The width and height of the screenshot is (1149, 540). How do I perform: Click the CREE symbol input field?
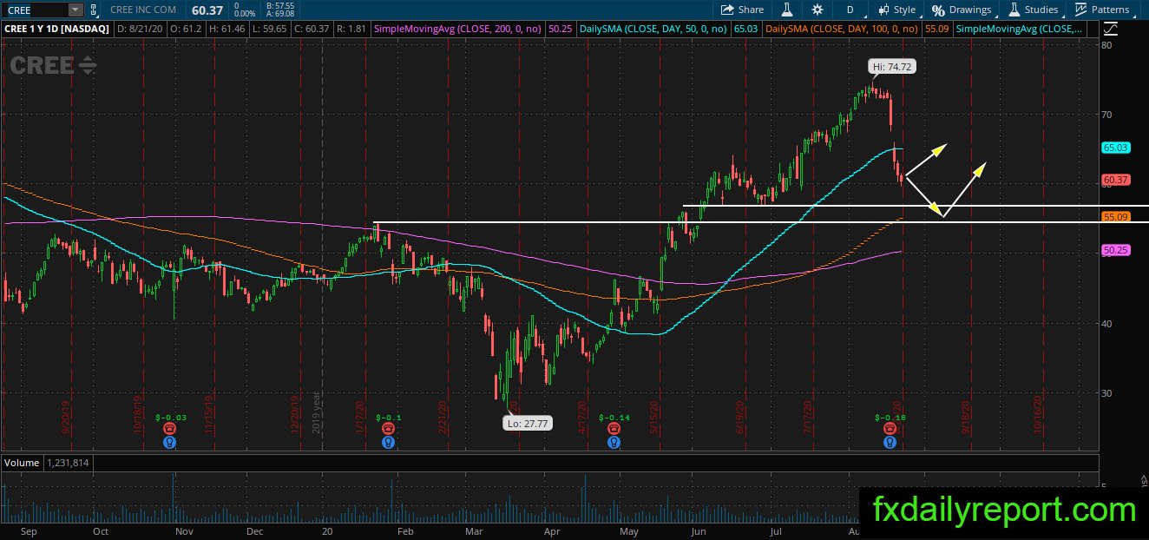(35, 10)
